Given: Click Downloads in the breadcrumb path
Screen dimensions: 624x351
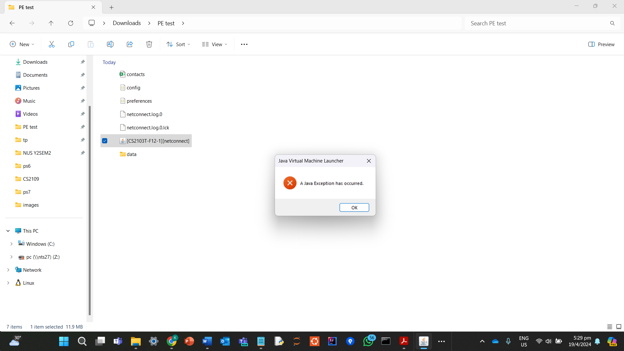Looking at the screenshot, I should (x=127, y=23).
